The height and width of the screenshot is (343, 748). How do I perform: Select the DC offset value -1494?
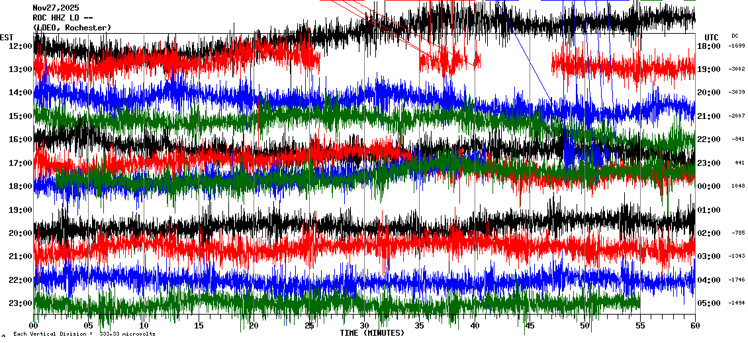[737, 303]
